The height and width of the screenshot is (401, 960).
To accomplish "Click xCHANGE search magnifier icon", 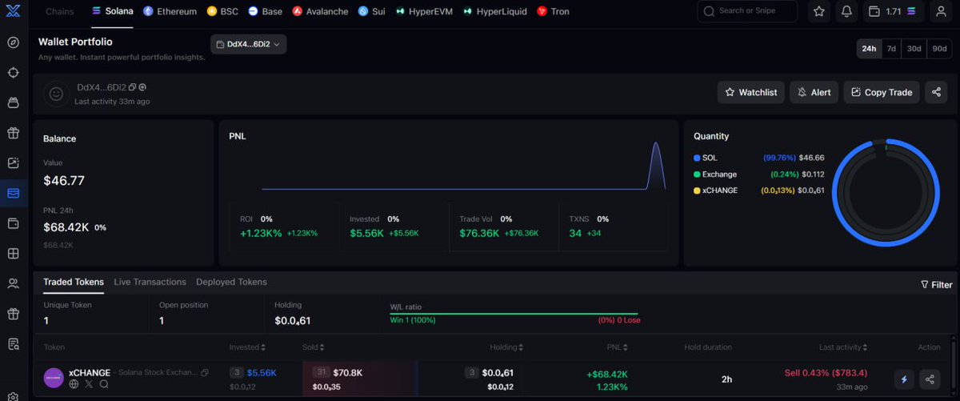I will 104,384.
